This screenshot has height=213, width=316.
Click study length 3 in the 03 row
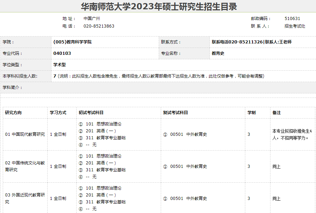249,198
